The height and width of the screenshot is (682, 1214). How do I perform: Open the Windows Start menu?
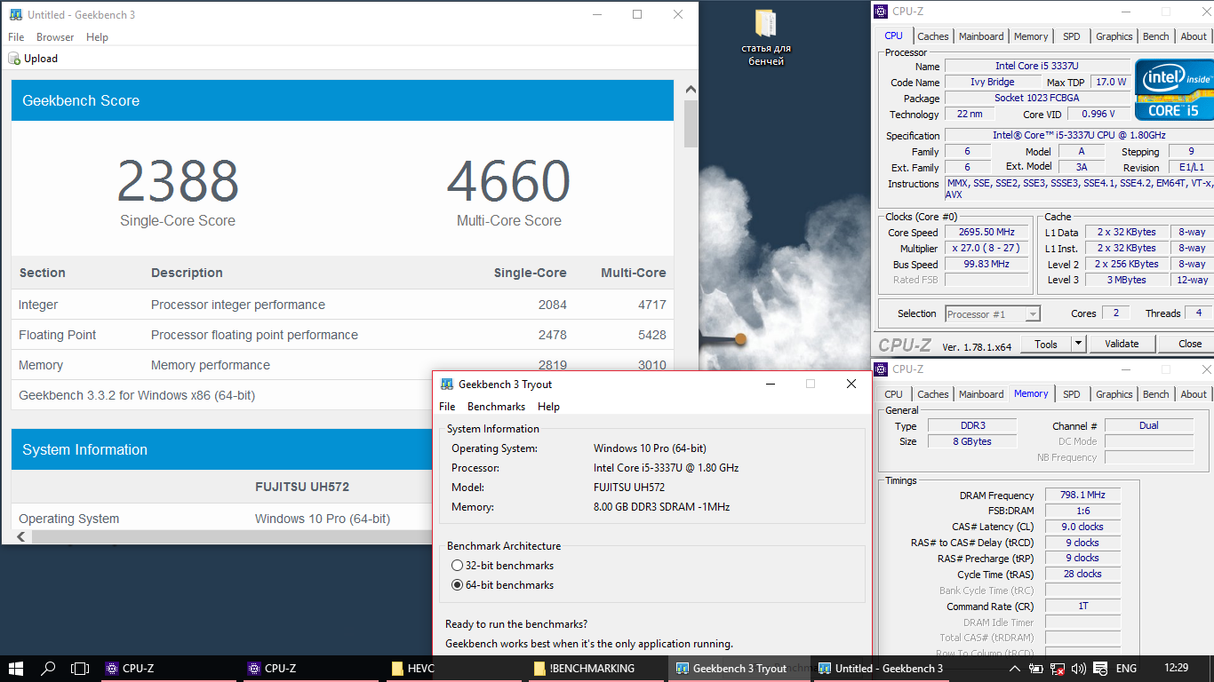point(16,669)
